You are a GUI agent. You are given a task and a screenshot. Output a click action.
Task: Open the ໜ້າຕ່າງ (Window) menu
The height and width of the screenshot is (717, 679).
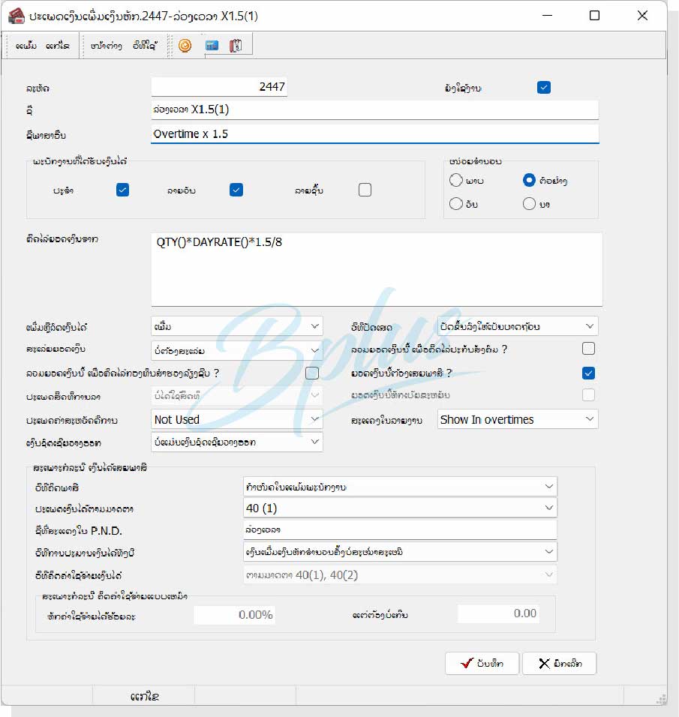click(106, 46)
